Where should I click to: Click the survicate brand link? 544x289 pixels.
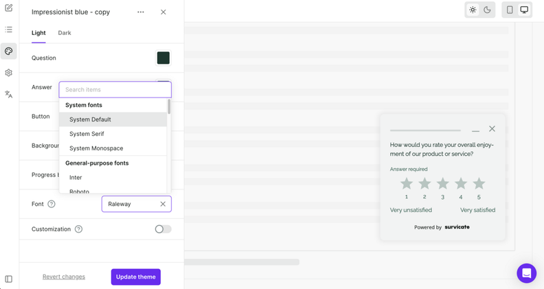(457, 227)
